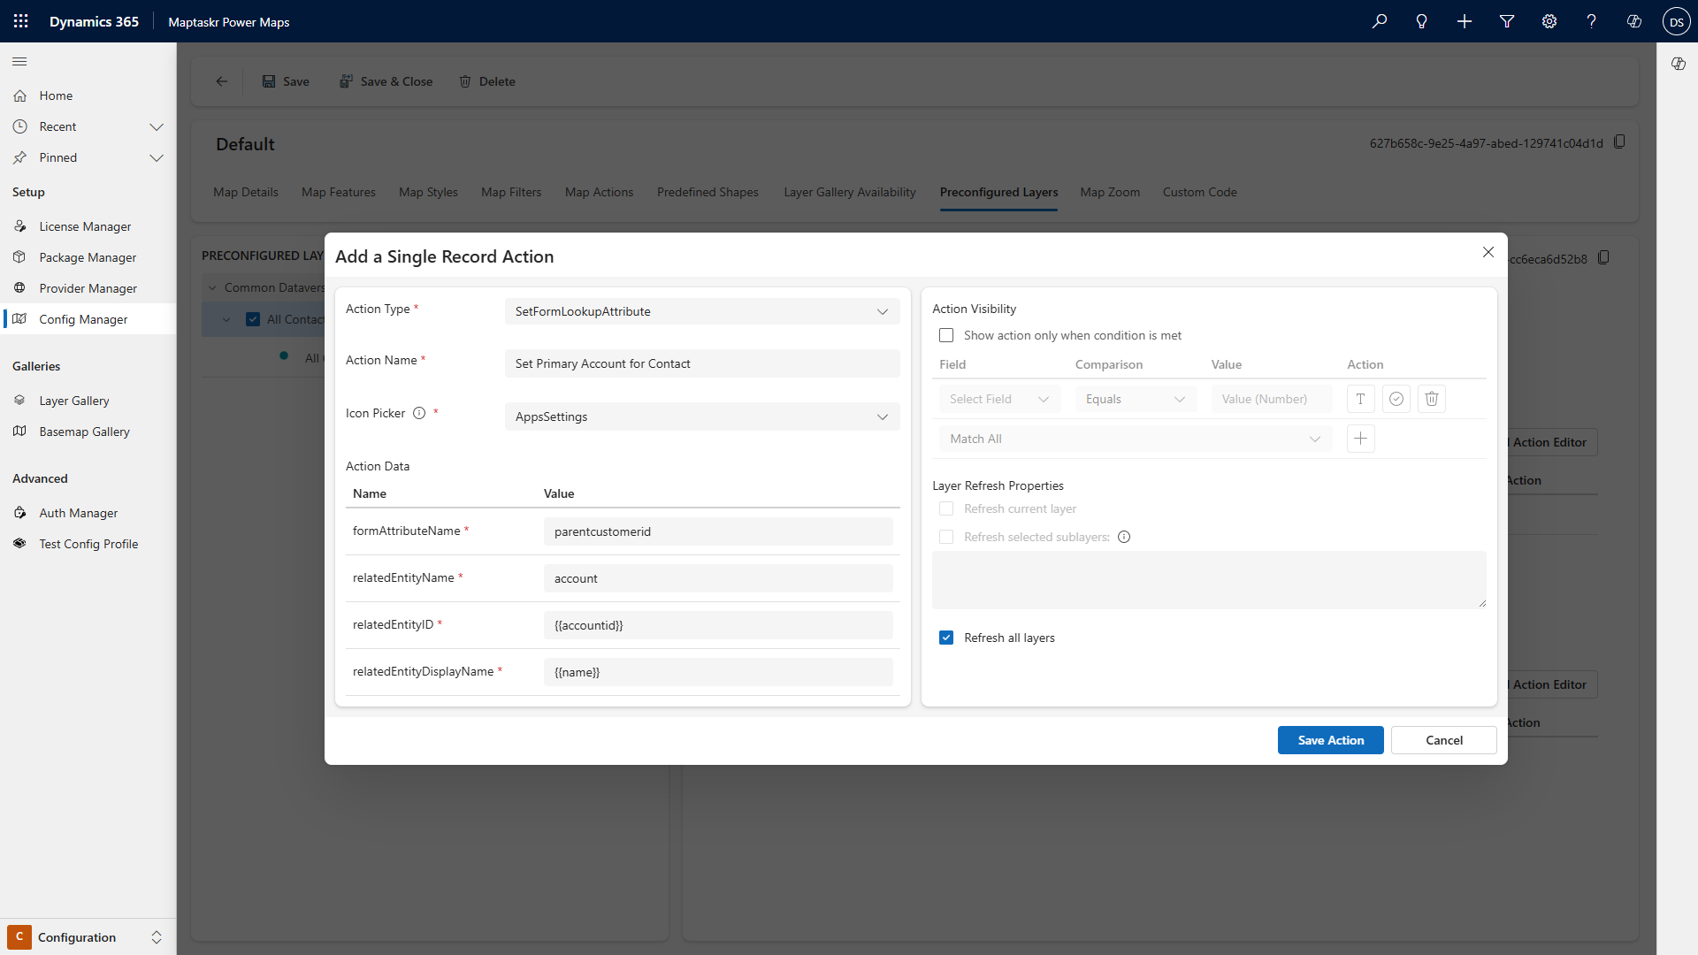
Task: Switch to the Map Actions tab
Action: click(x=599, y=192)
